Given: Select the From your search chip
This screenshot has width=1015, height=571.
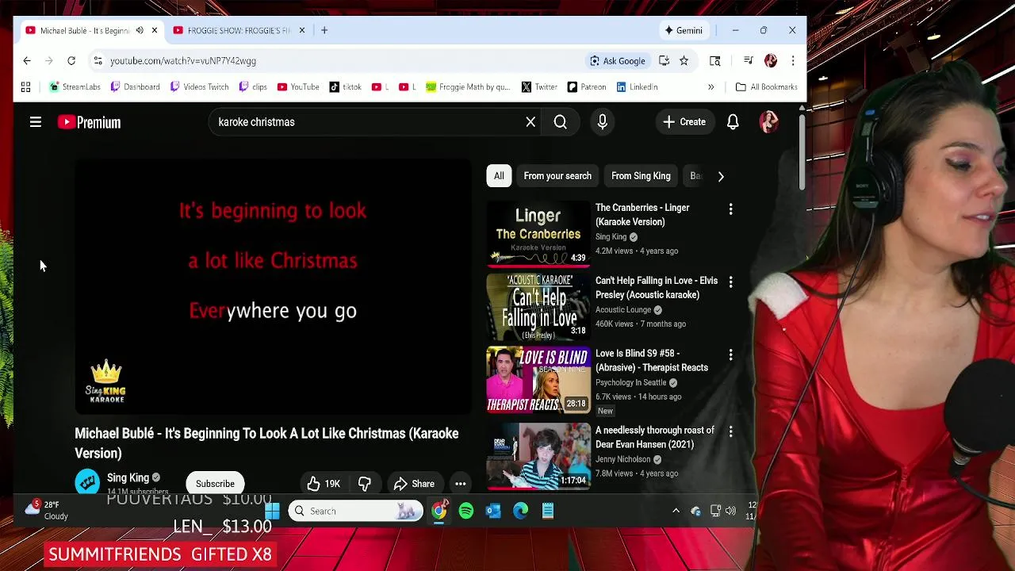Looking at the screenshot, I should pos(557,176).
